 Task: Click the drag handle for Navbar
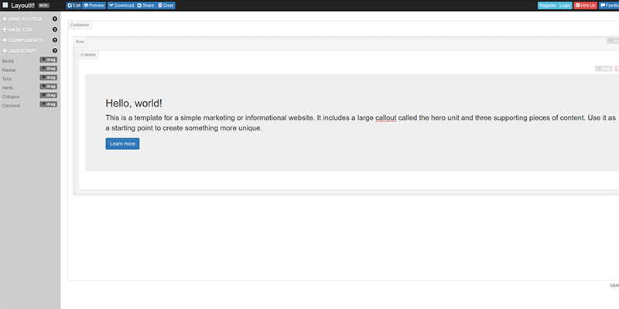(48, 69)
